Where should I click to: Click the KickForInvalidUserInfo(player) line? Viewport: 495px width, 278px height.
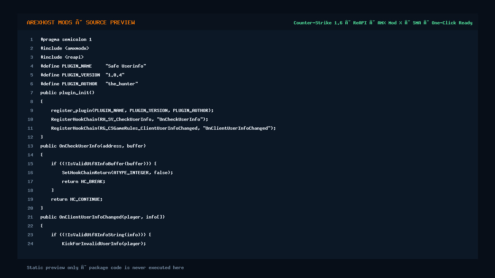[x=104, y=244]
